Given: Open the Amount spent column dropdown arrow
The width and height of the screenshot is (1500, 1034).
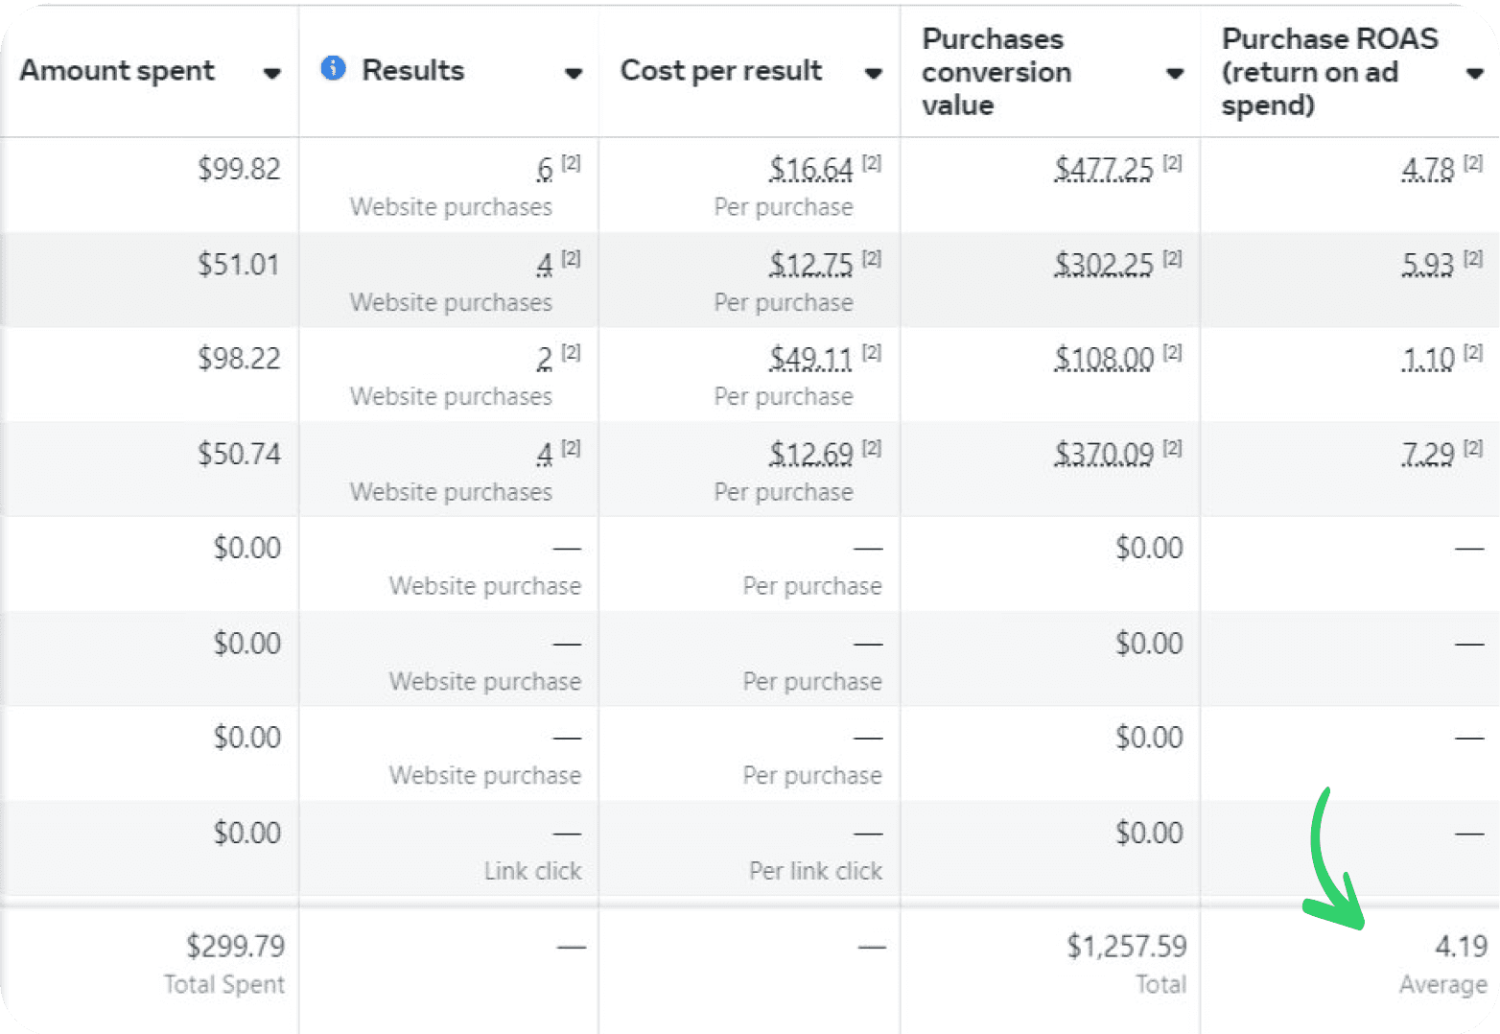Looking at the screenshot, I should [x=272, y=73].
